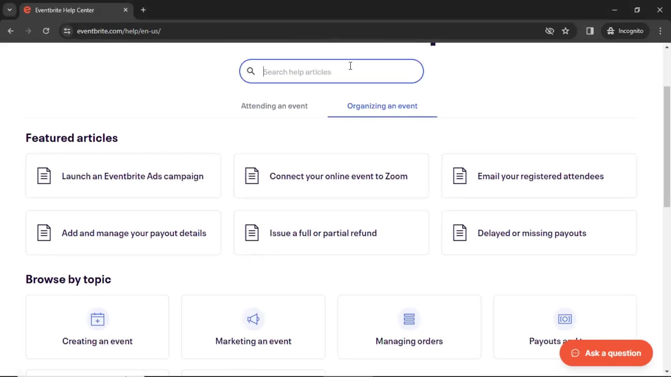Select the Eventbrite Help Center browser tab
Viewport: 671px width, 377px height.
(76, 10)
